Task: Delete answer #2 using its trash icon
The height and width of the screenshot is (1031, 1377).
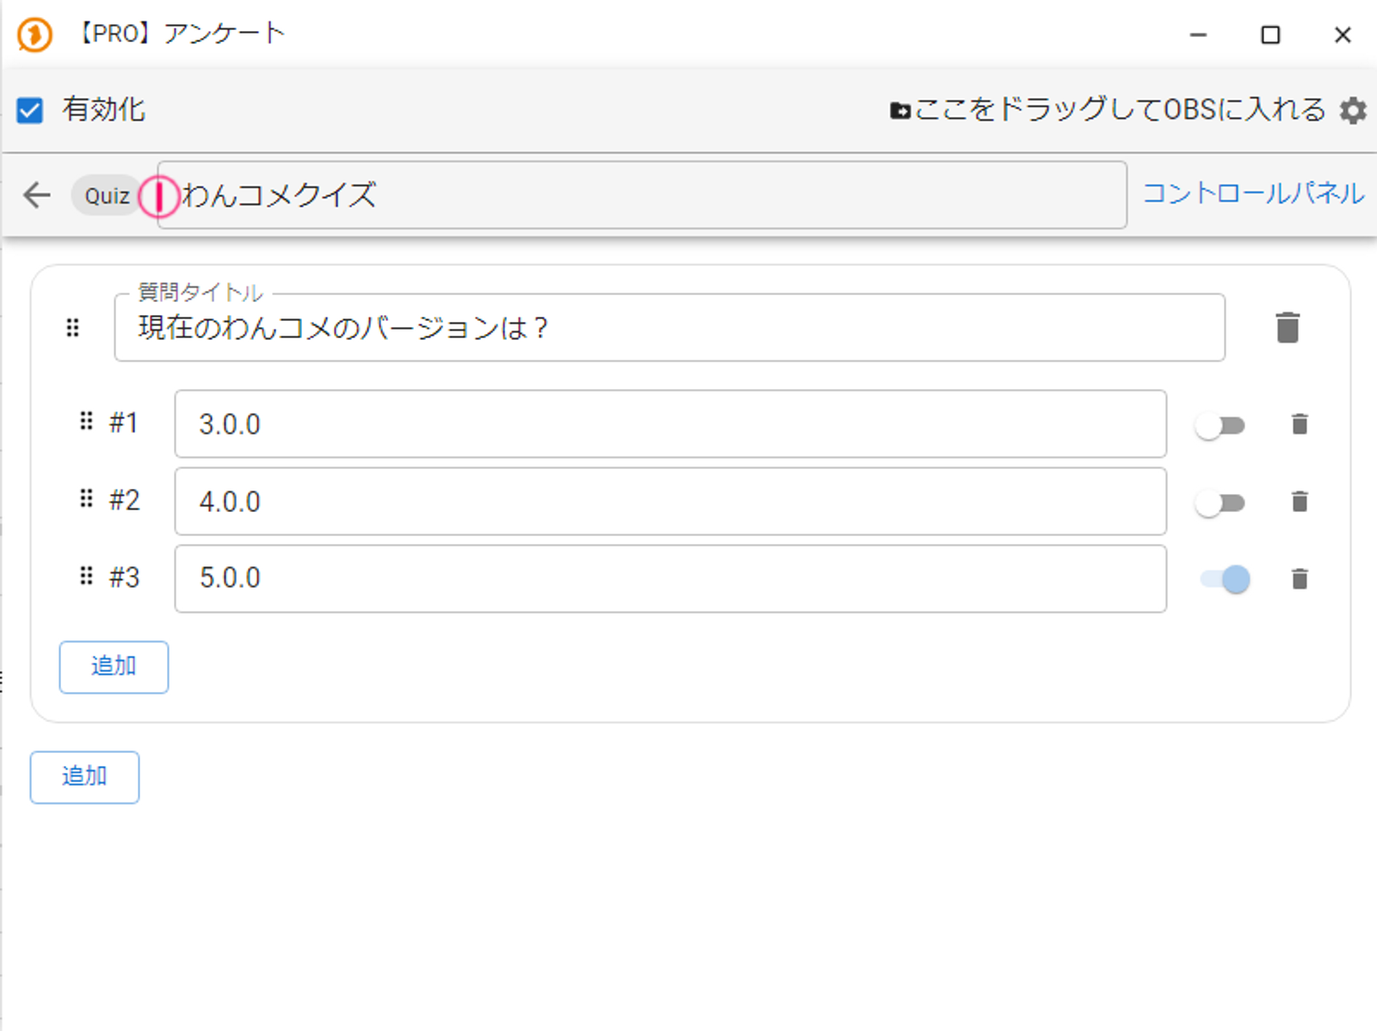Action: tap(1300, 502)
